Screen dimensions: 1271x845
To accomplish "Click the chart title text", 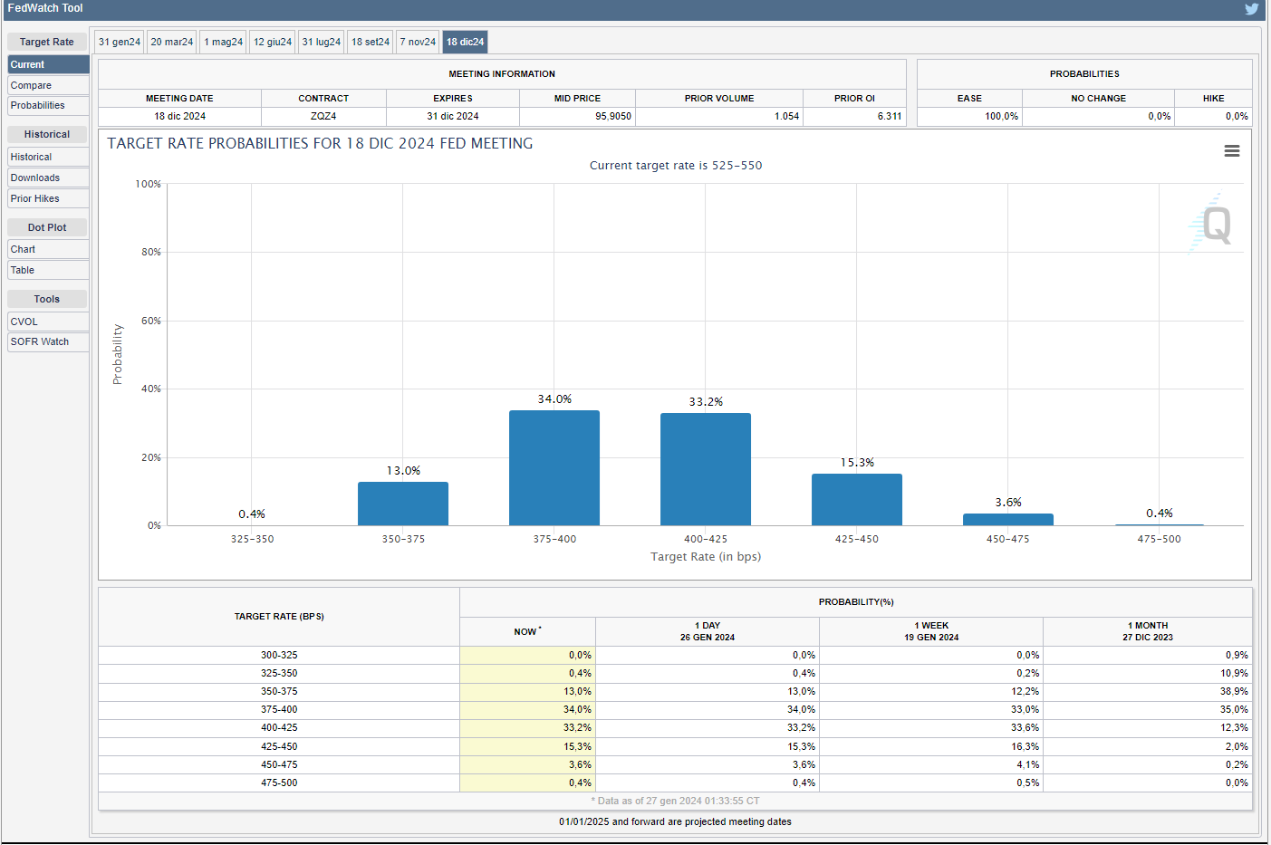I will pos(320,143).
